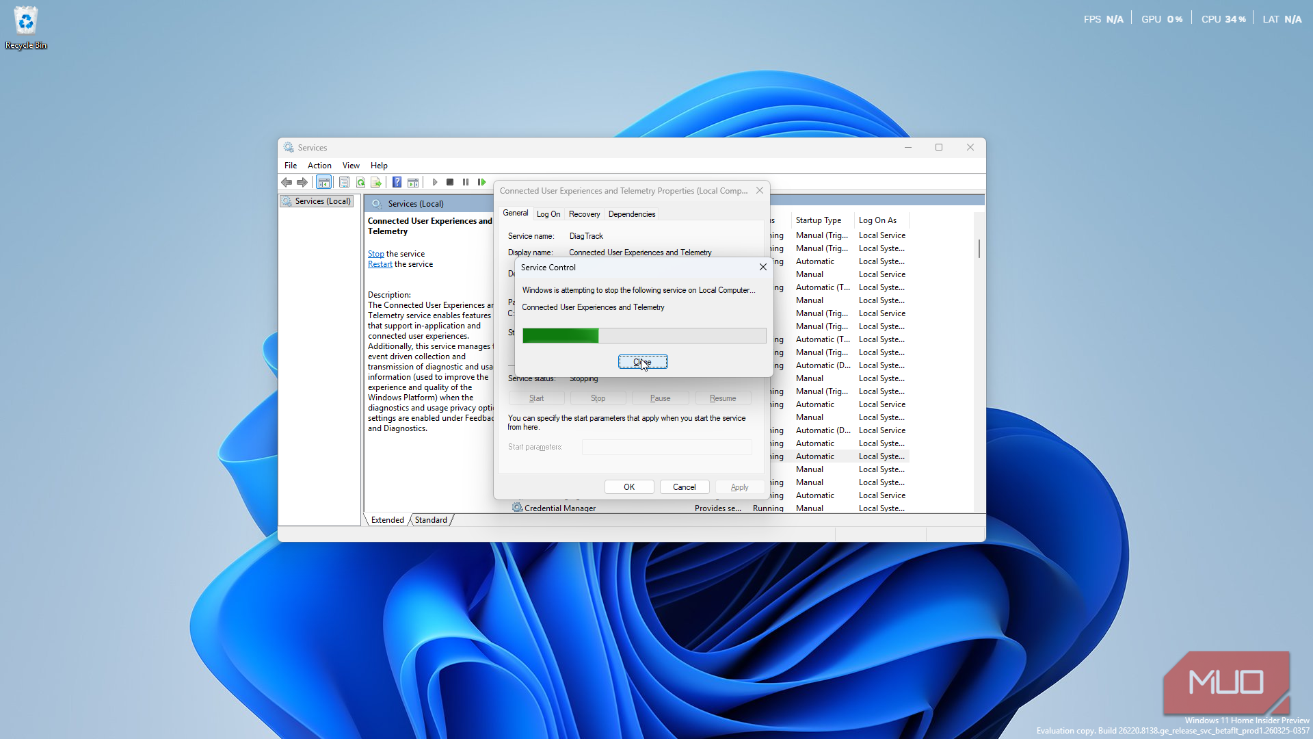This screenshot has width=1313, height=739.
Task: Open the Recycle Bin desktop icon
Action: [26, 28]
